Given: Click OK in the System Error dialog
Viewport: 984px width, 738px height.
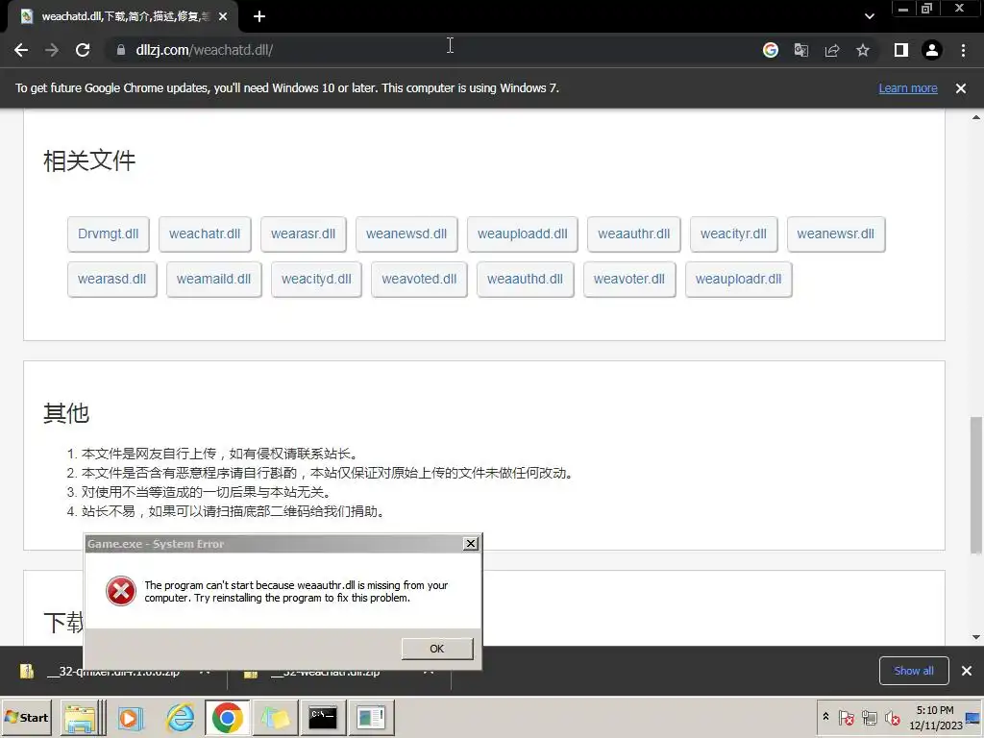Looking at the screenshot, I should [437, 649].
